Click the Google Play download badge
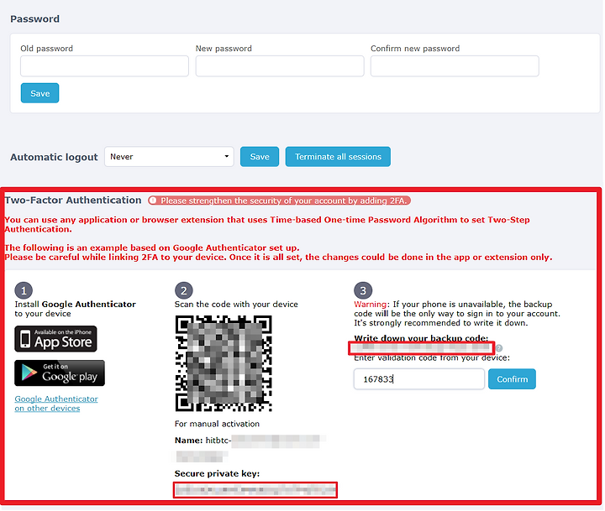Screen dimensions: 605x511 pos(60,373)
